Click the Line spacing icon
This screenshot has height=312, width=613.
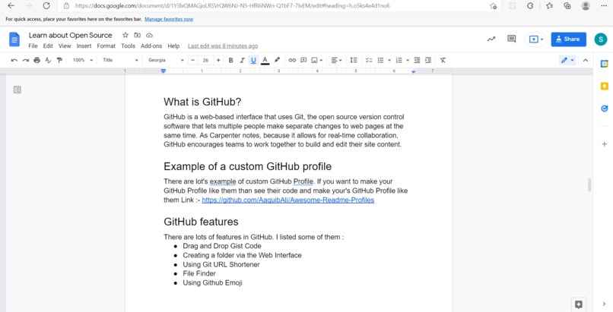tap(354, 60)
